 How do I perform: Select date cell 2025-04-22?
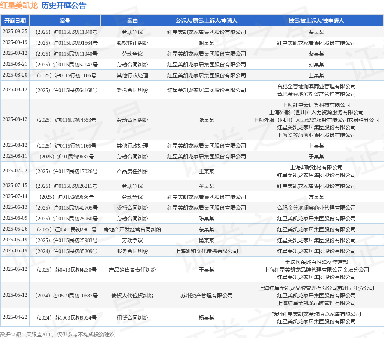[x=15, y=317]
